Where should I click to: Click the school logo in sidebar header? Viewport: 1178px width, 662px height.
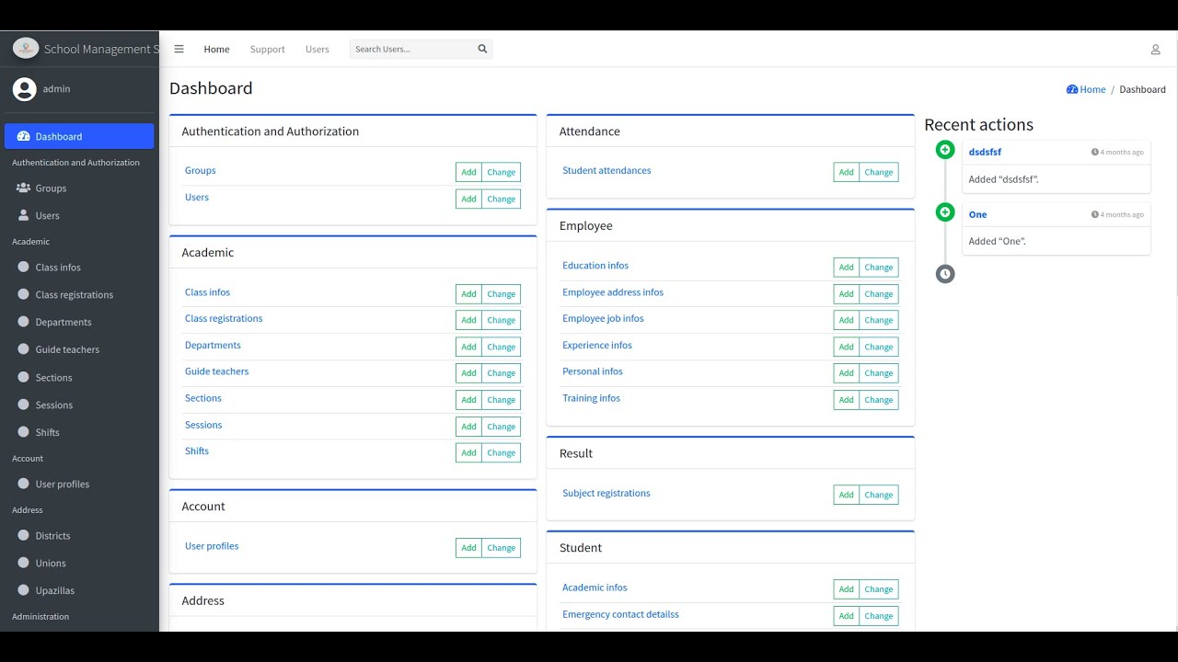26,48
